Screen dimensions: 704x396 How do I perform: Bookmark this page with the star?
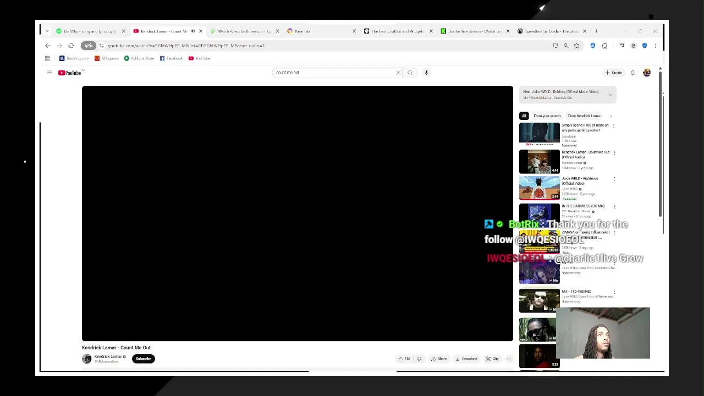pos(576,46)
